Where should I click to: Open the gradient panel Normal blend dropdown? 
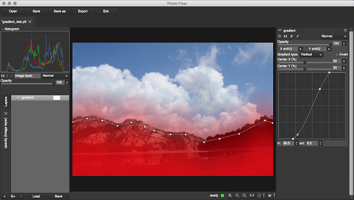click(334, 36)
